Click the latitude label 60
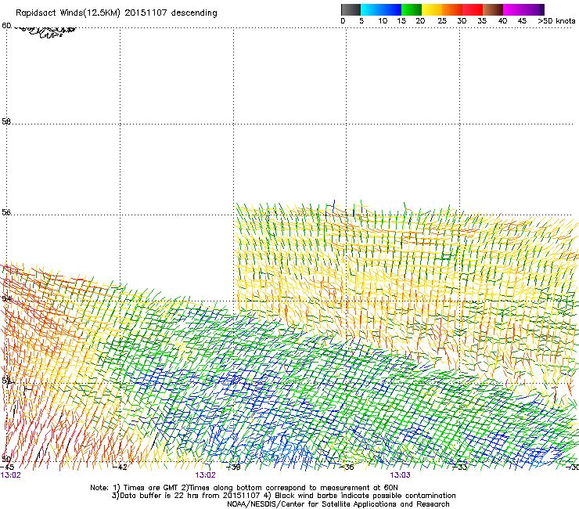This screenshot has width=579, height=509. [6, 26]
